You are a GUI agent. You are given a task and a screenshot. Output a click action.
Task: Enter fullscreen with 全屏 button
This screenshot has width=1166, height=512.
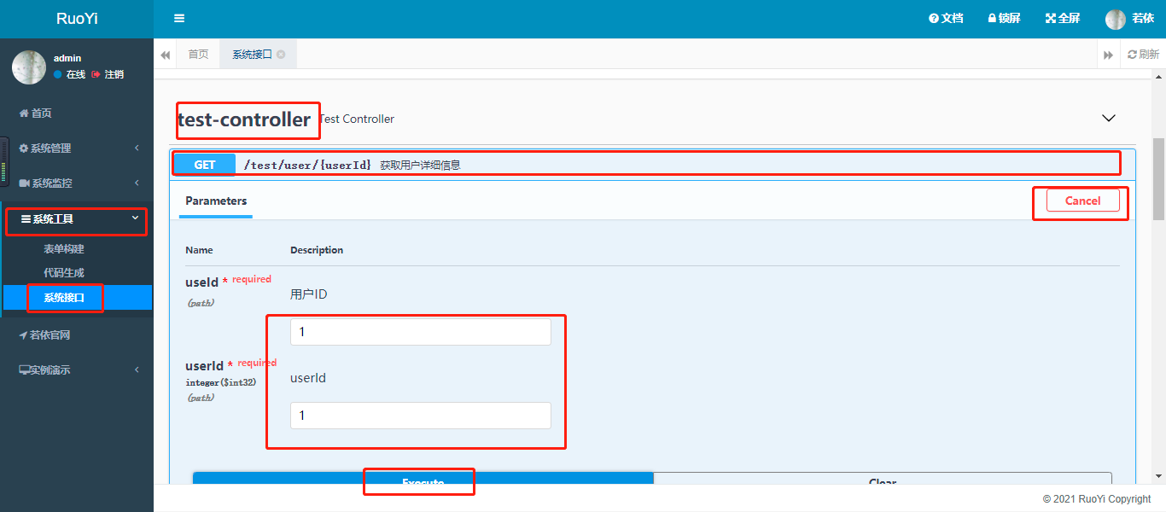(x=1063, y=18)
